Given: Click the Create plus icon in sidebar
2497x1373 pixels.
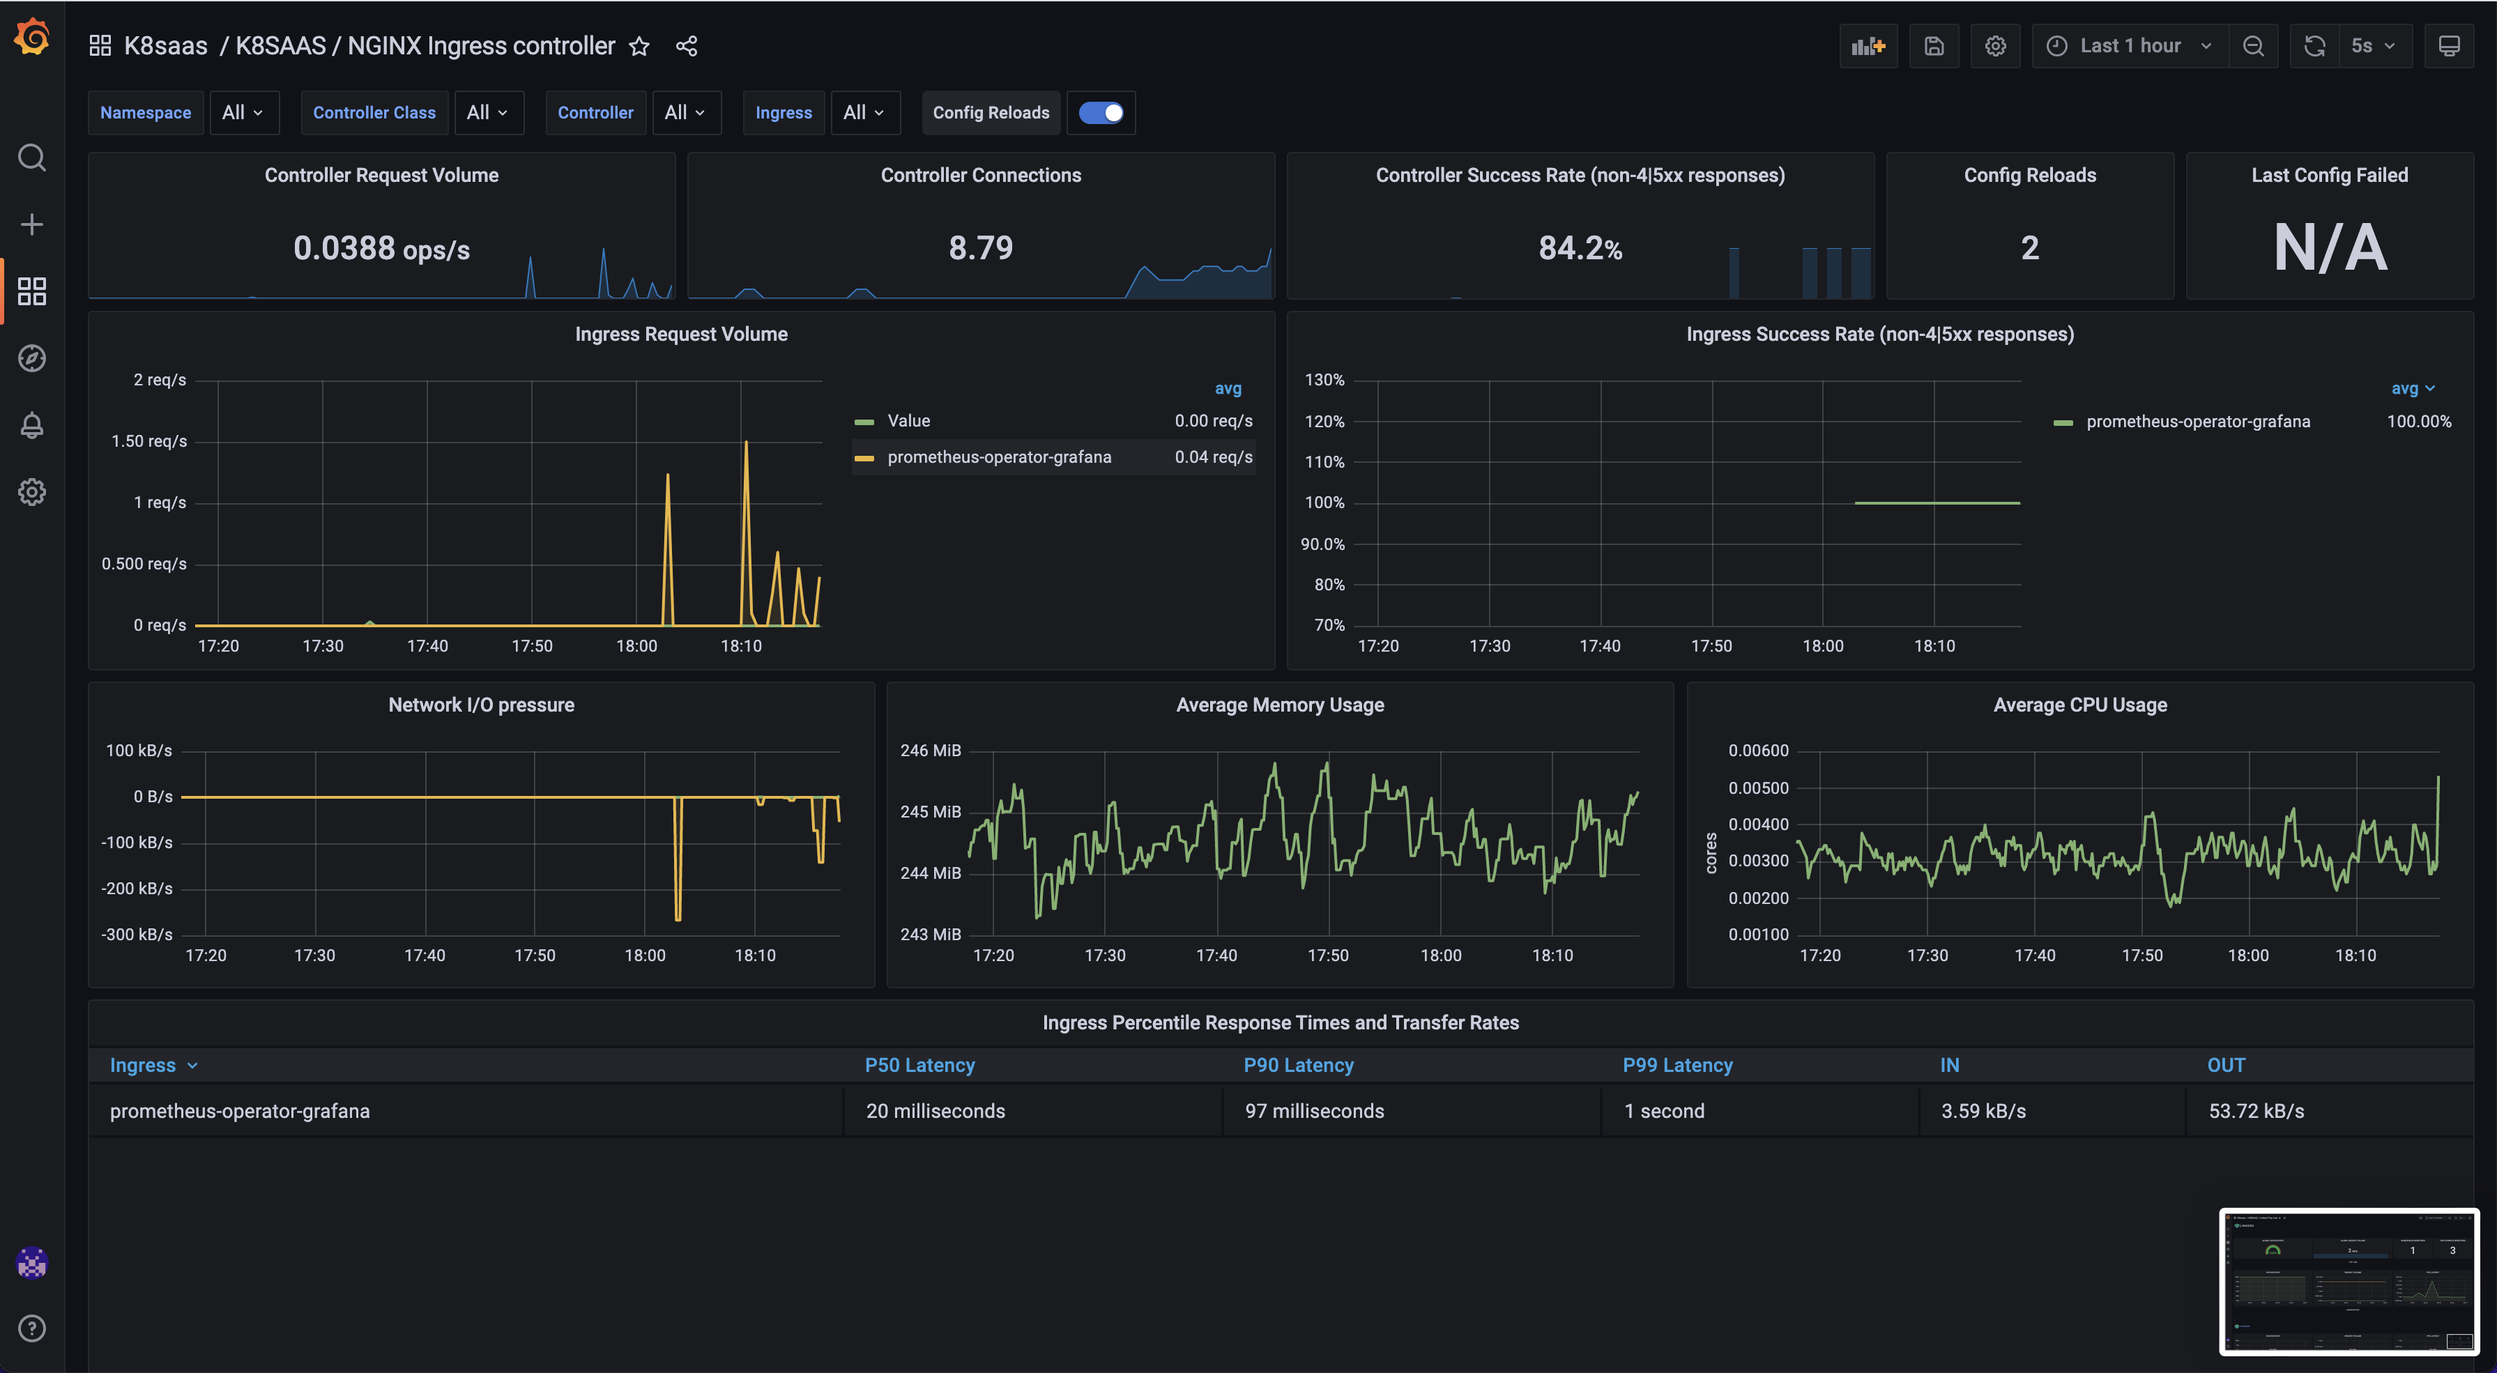Looking at the screenshot, I should click(x=32, y=224).
